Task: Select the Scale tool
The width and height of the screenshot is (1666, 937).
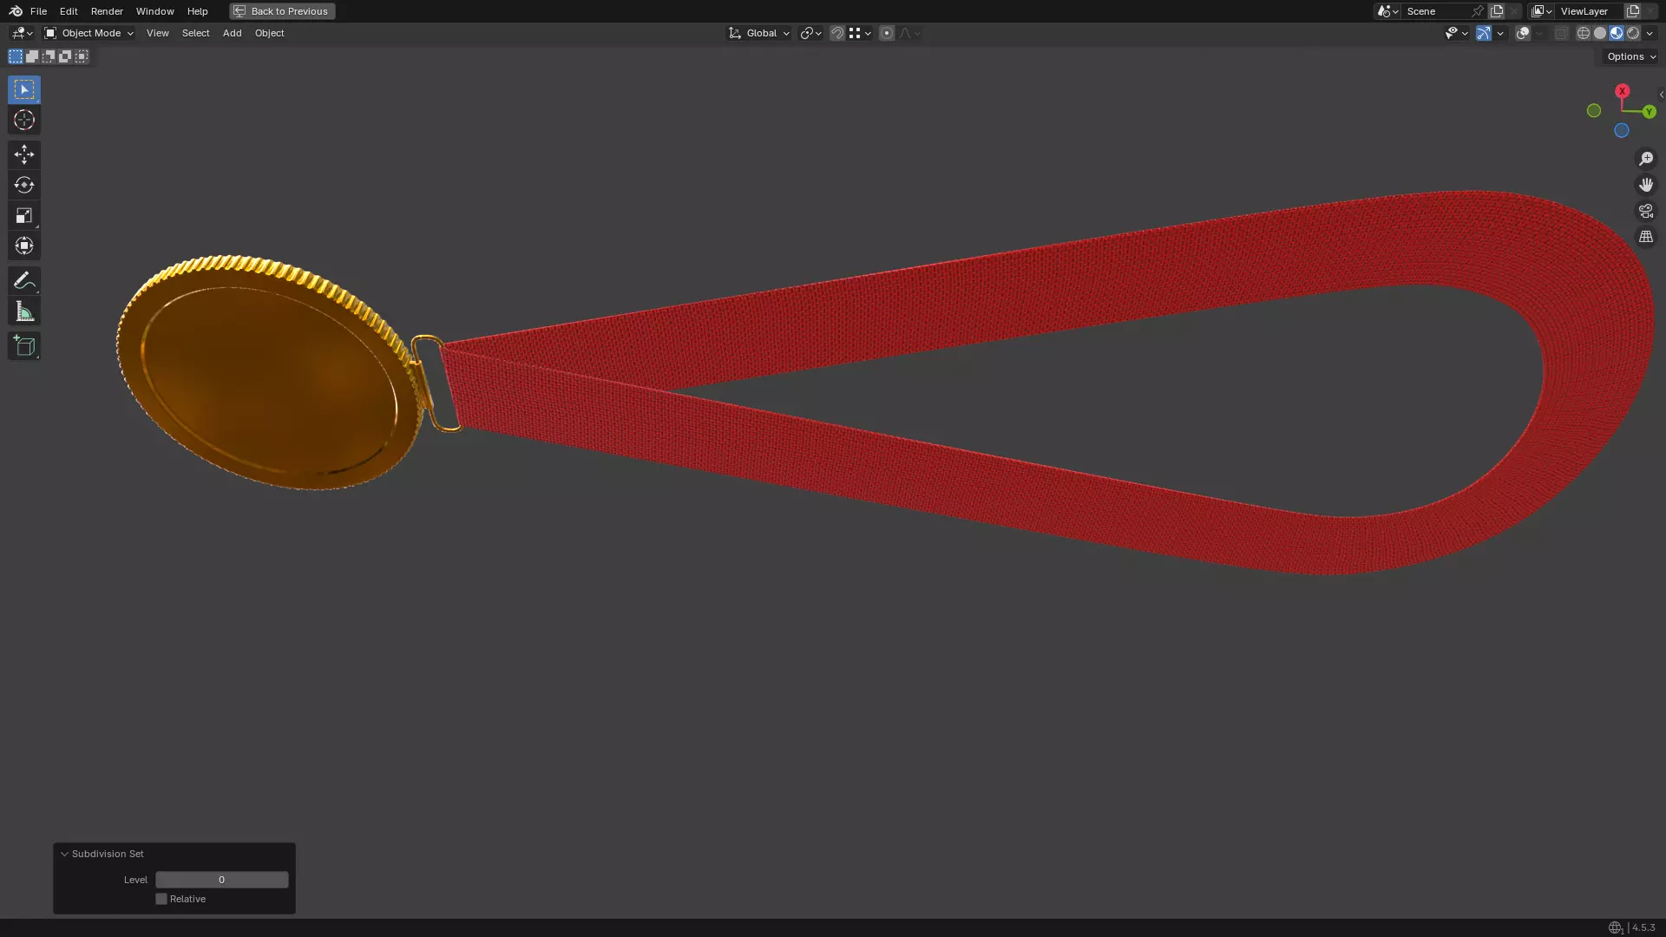Action: [x=23, y=215]
